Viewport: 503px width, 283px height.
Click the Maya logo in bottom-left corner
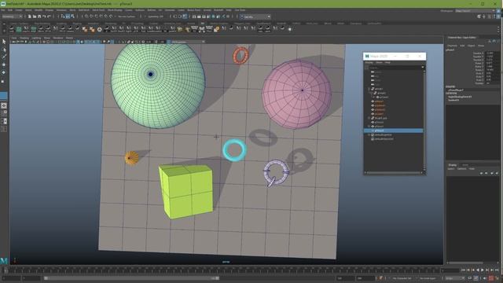pos(4,260)
